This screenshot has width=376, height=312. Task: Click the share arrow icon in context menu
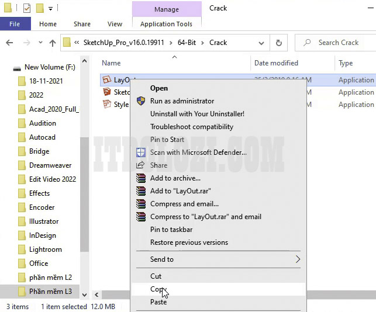[140, 165]
